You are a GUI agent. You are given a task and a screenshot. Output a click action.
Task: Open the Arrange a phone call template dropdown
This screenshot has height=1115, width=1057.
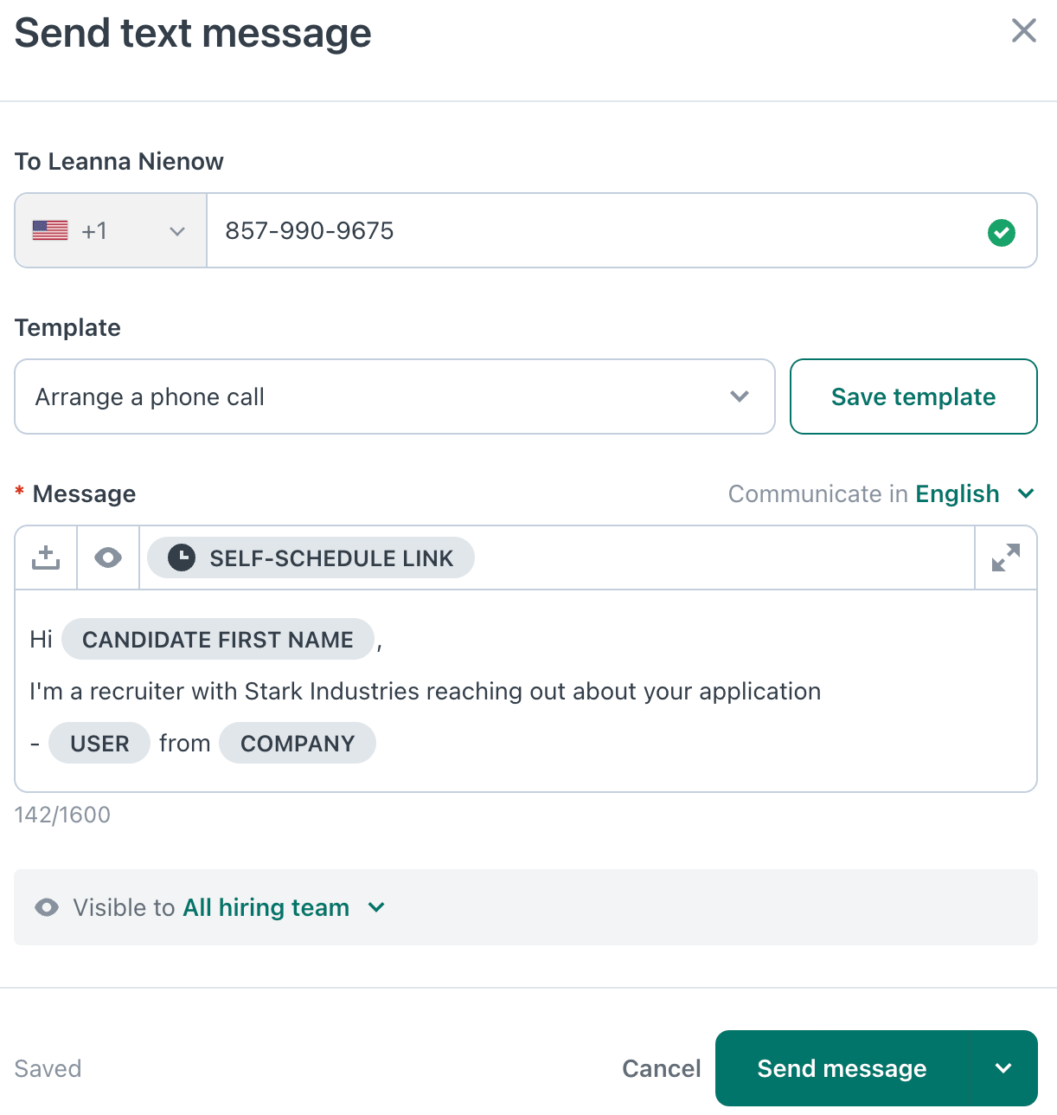[x=394, y=396]
